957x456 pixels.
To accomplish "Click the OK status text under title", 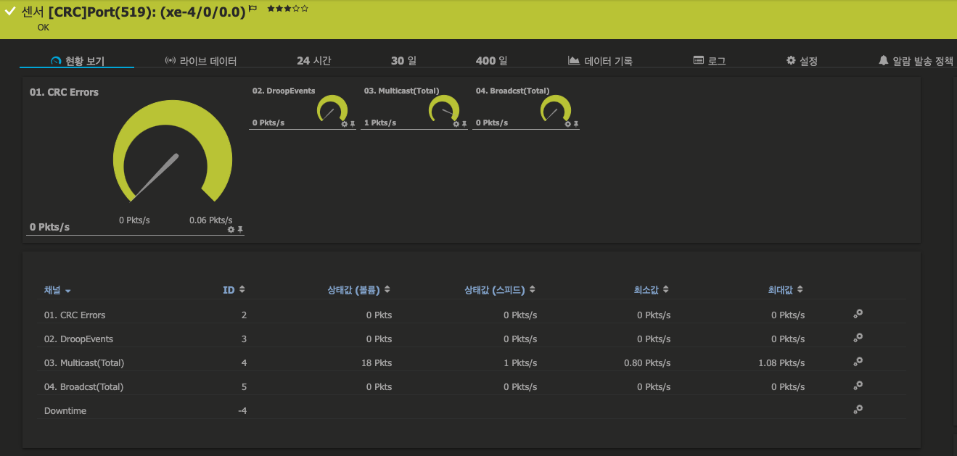I will (x=44, y=28).
